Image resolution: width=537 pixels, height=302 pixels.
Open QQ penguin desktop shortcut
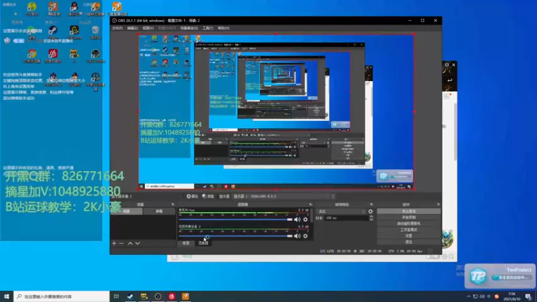[74, 8]
